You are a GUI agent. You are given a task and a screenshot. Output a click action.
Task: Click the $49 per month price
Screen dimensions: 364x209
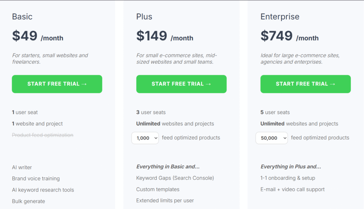(x=38, y=36)
